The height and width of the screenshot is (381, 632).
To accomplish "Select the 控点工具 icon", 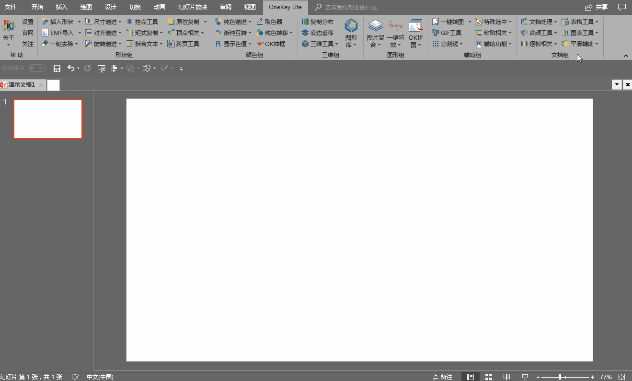I will click(x=142, y=22).
